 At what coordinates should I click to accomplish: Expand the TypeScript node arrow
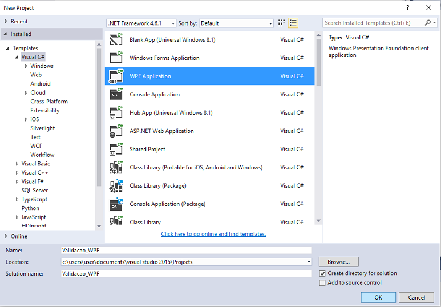coord(17,200)
